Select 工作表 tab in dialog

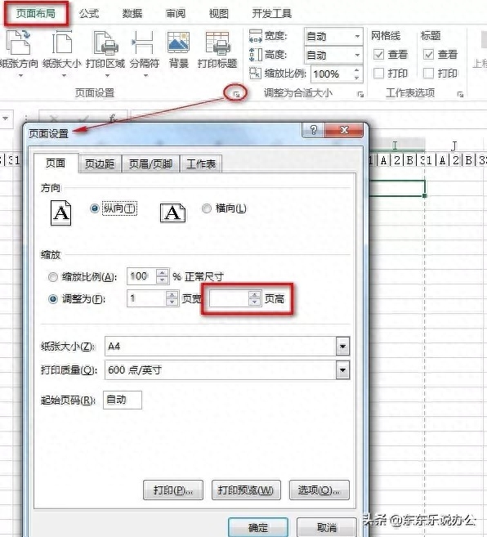click(x=201, y=164)
